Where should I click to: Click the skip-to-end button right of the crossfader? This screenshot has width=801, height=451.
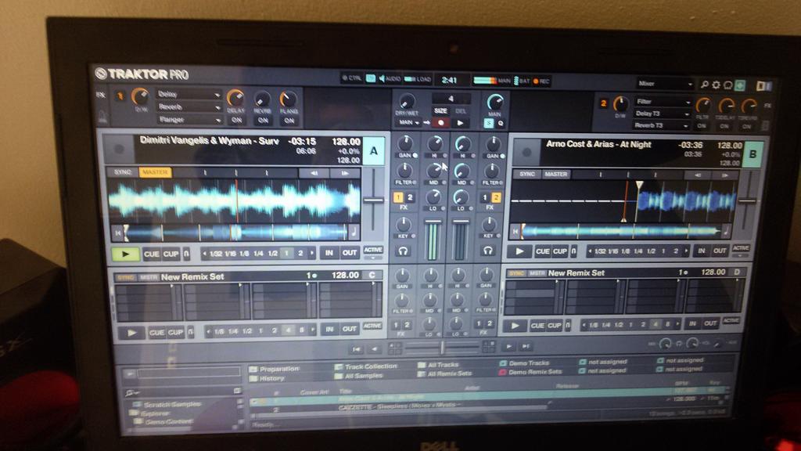(525, 346)
